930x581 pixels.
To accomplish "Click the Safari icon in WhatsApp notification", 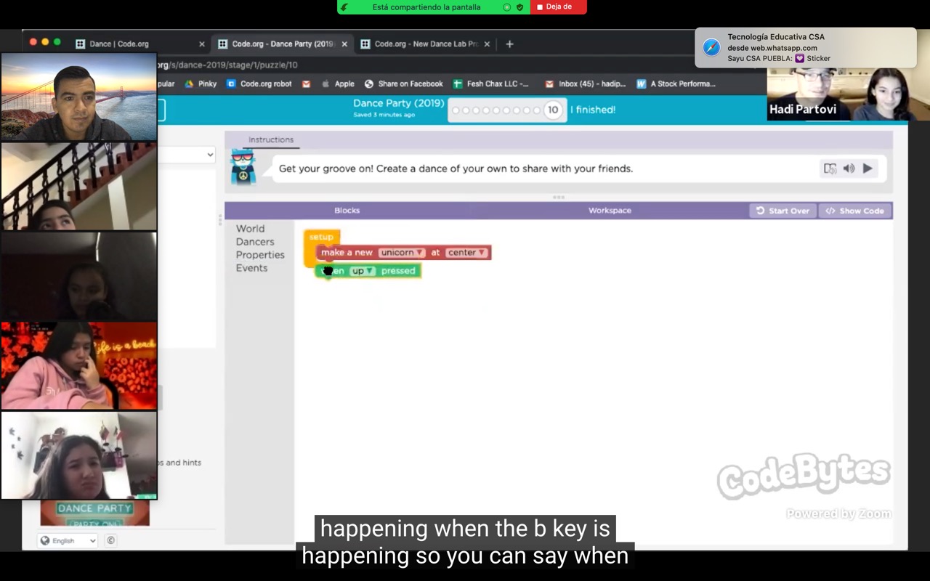I will pyautogui.click(x=711, y=47).
